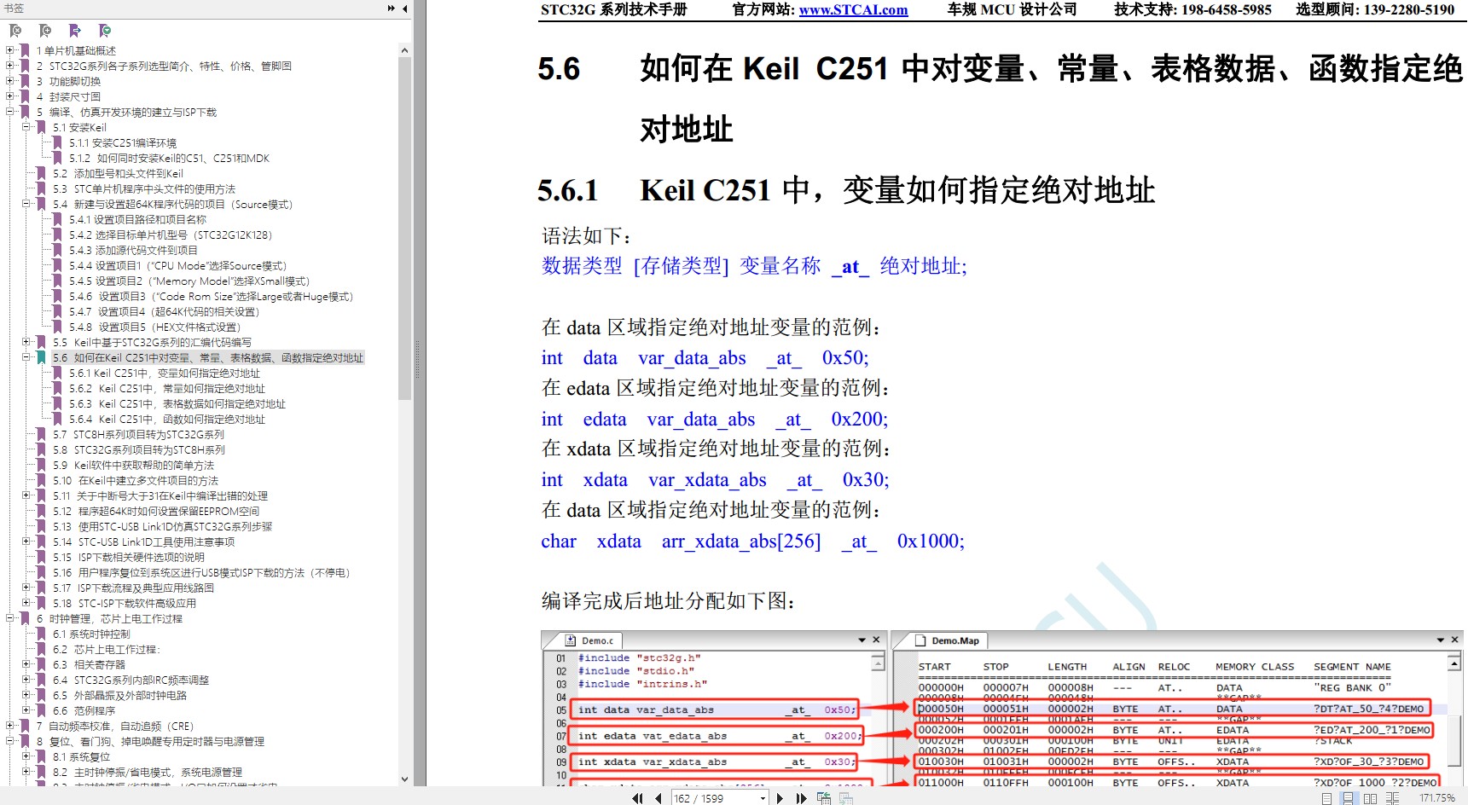Image resolution: width=1468 pixels, height=805 pixels.
Task: Expand chapter 7 自动频率校准
Action: coord(10,726)
